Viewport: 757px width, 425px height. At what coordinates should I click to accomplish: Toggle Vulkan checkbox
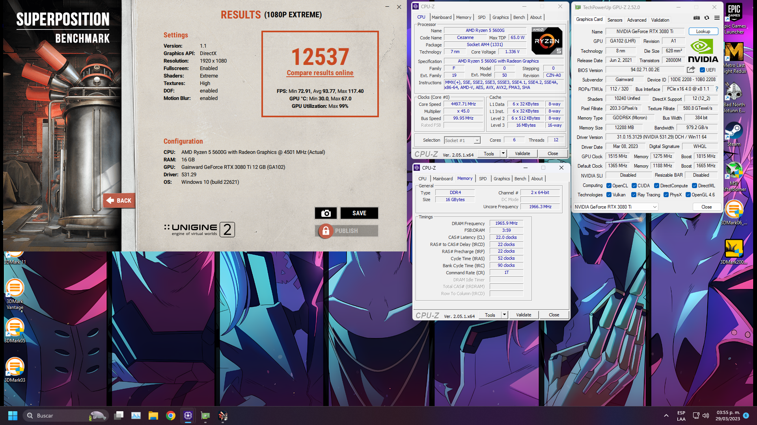pos(609,195)
